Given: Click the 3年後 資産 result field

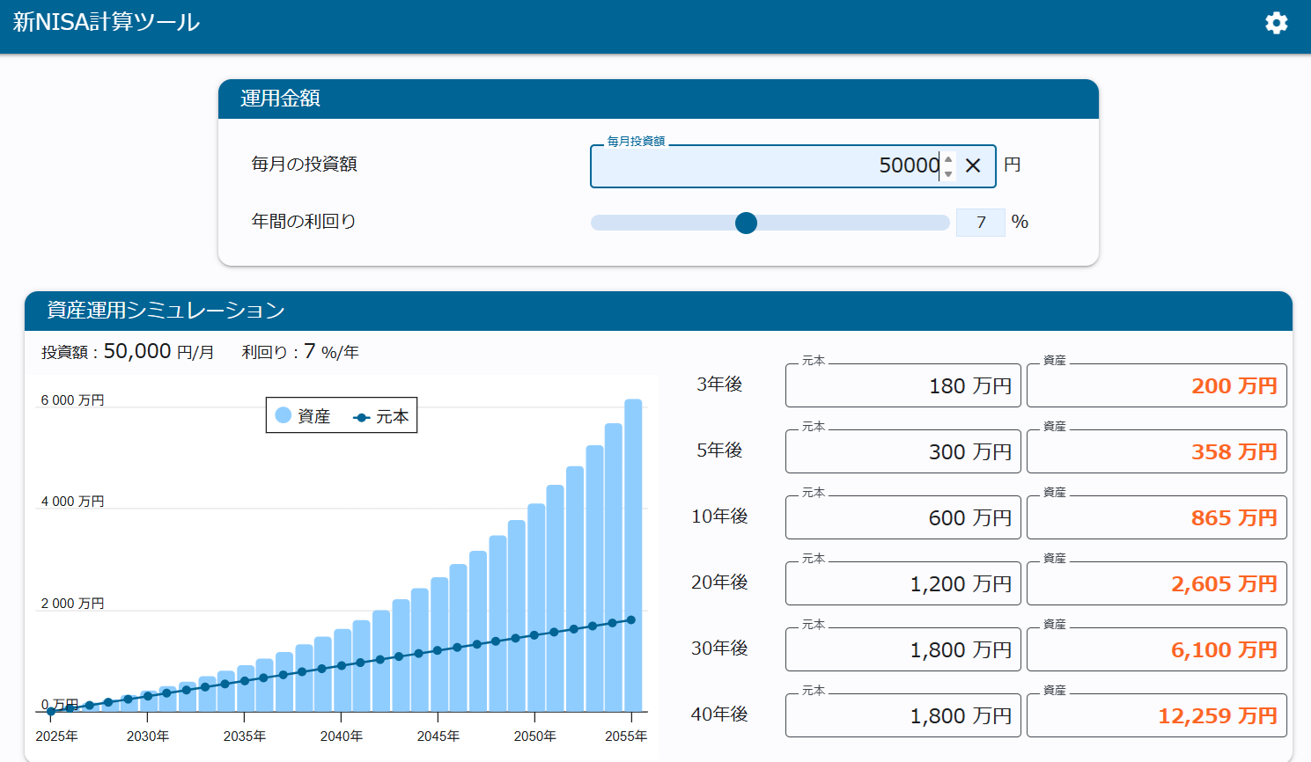Looking at the screenshot, I should pyautogui.click(x=1156, y=386).
